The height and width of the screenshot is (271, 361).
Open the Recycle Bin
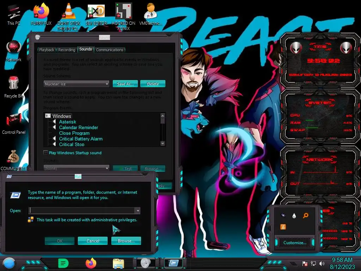(14, 88)
